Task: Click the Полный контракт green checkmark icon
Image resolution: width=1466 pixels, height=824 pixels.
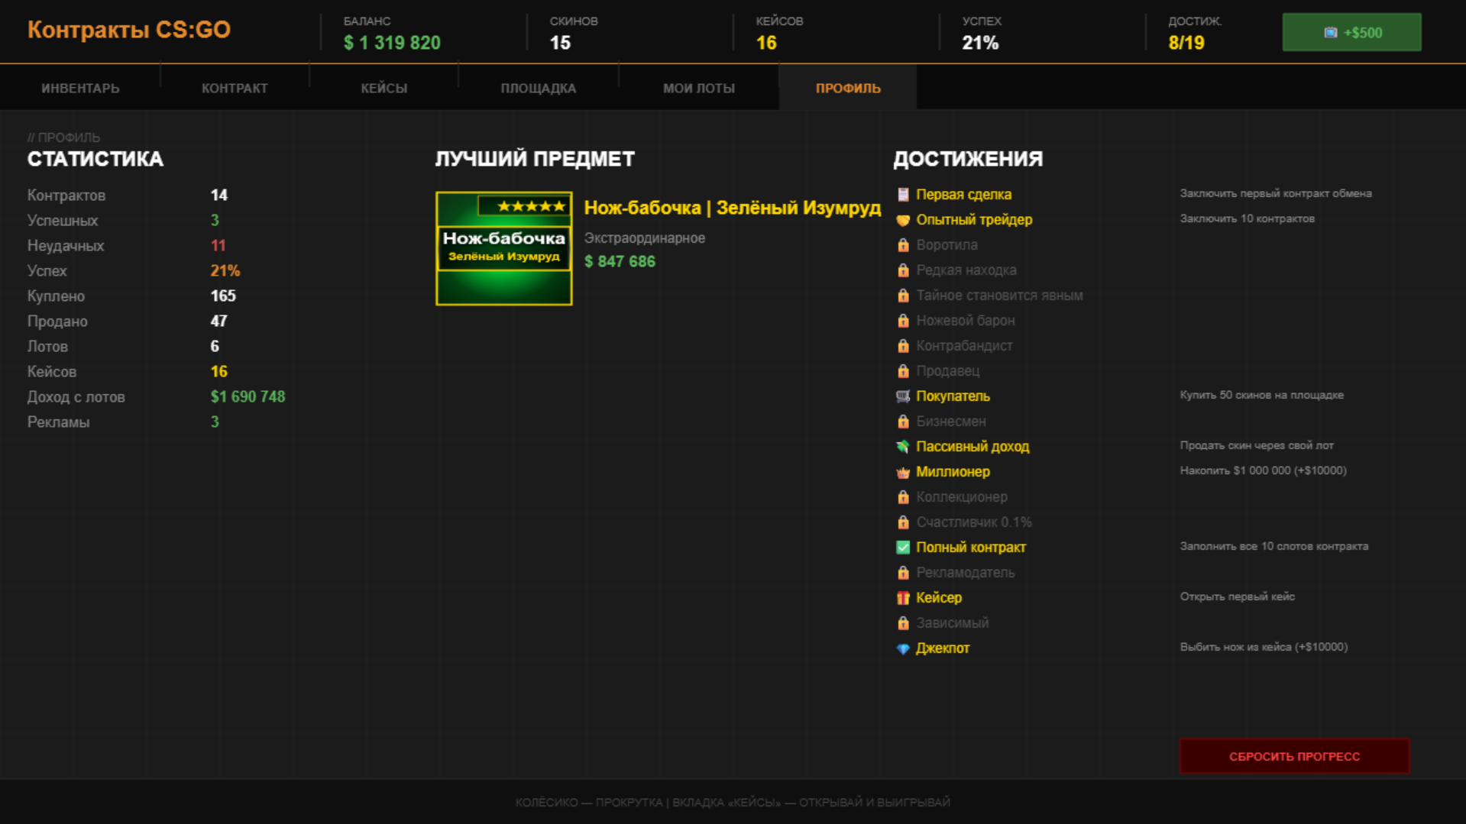Action: click(x=903, y=548)
